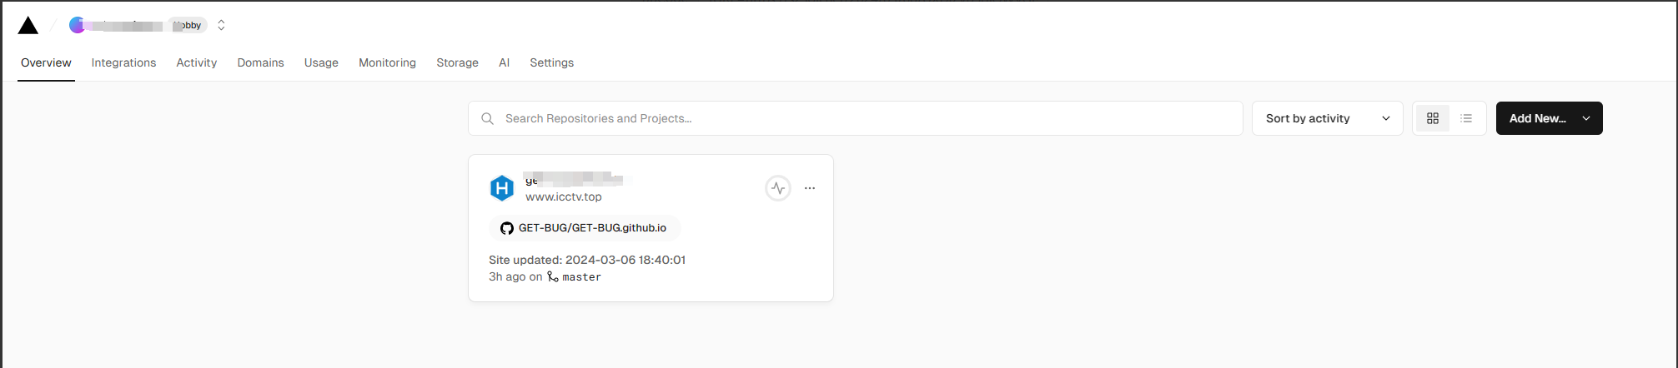This screenshot has width=1678, height=368.
Task: Click the magnifier search icon
Action: 488,118
